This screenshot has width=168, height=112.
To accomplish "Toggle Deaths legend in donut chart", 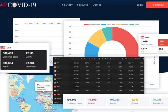I will pos(134,25).
